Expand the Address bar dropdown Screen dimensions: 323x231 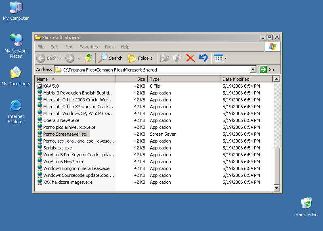tap(253, 69)
